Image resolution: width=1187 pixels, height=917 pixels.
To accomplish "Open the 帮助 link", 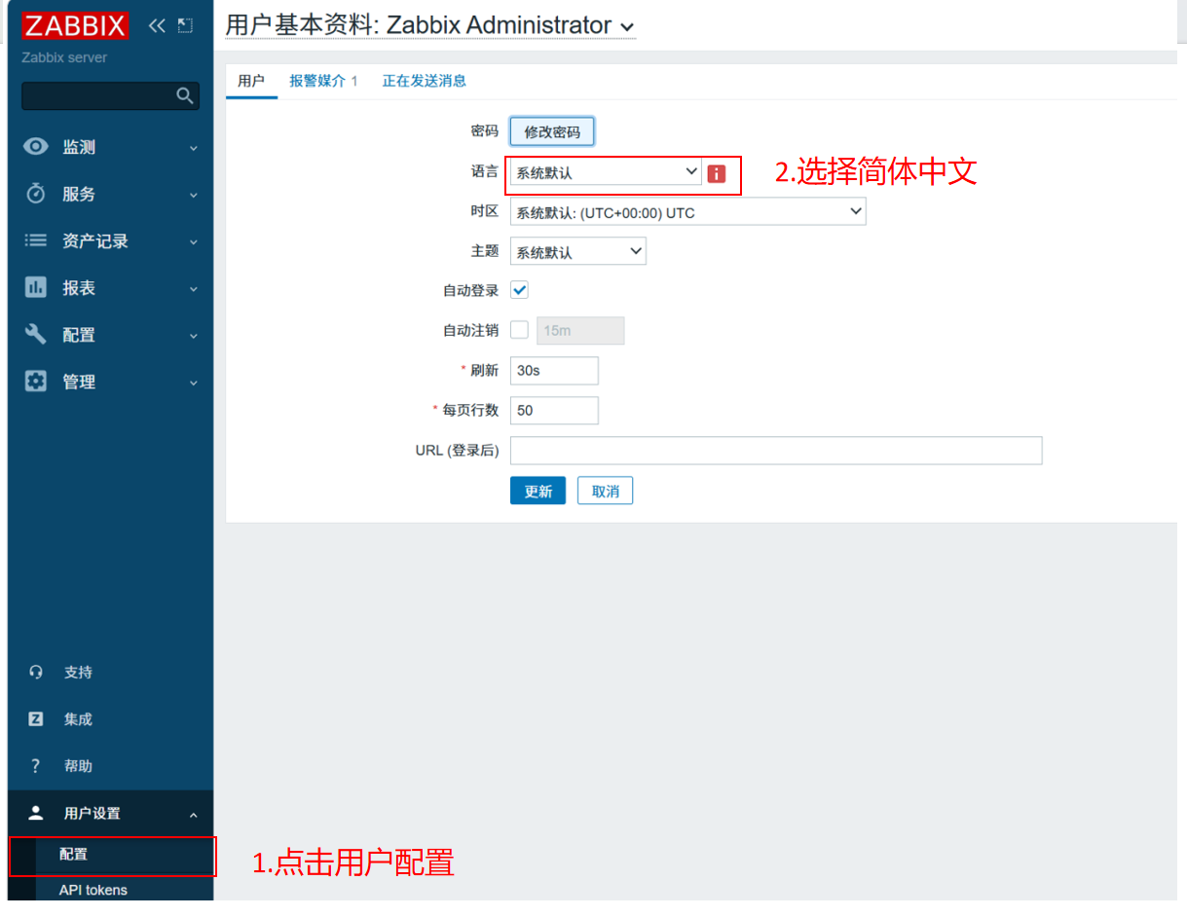I will [78, 765].
